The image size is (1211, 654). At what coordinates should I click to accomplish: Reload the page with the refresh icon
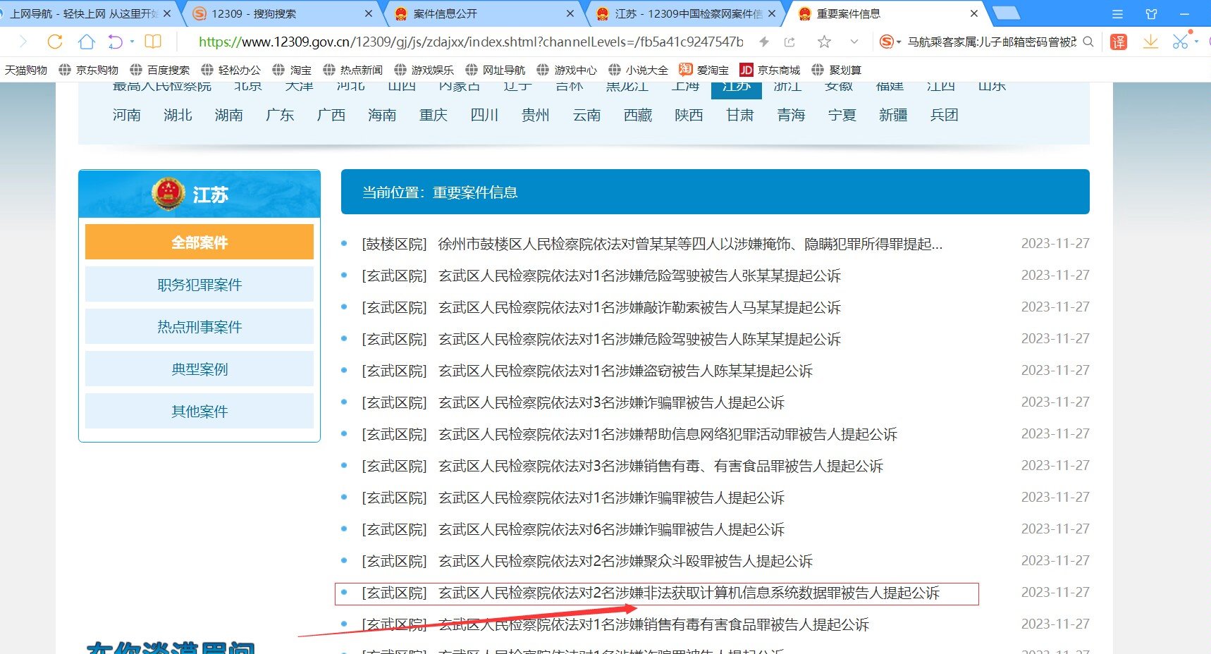click(x=55, y=42)
